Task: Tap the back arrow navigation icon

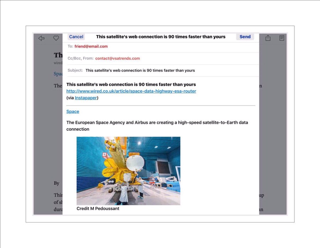Action: pyautogui.click(x=41, y=38)
